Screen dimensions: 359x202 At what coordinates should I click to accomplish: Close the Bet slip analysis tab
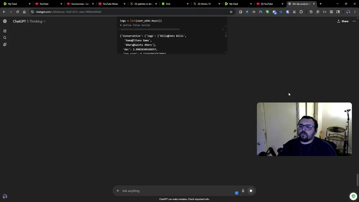pos(314,4)
